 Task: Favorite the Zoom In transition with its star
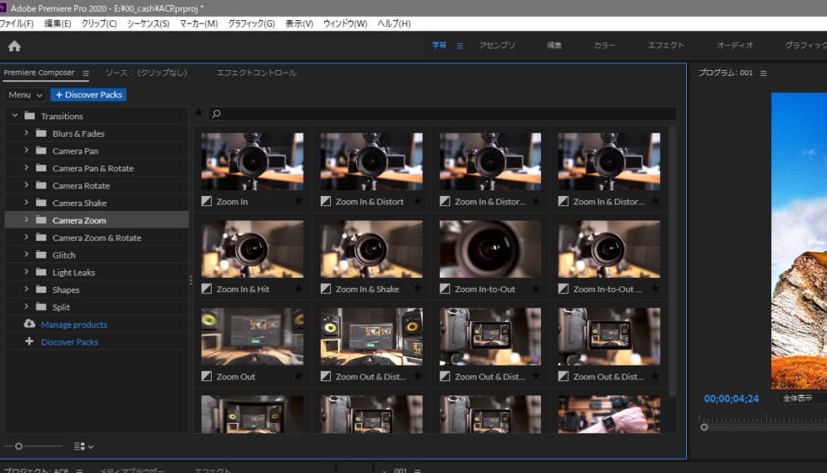(298, 202)
